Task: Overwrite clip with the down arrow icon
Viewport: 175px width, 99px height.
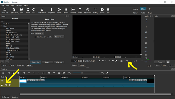Action: pos(39,73)
